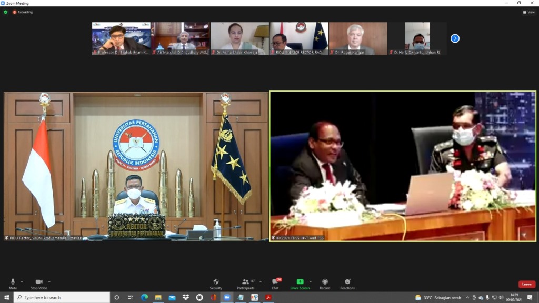Image resolution: width=539 pixels, height=303 pixels.
Task: Open the View layout menu
Action: tap(528, 12)
